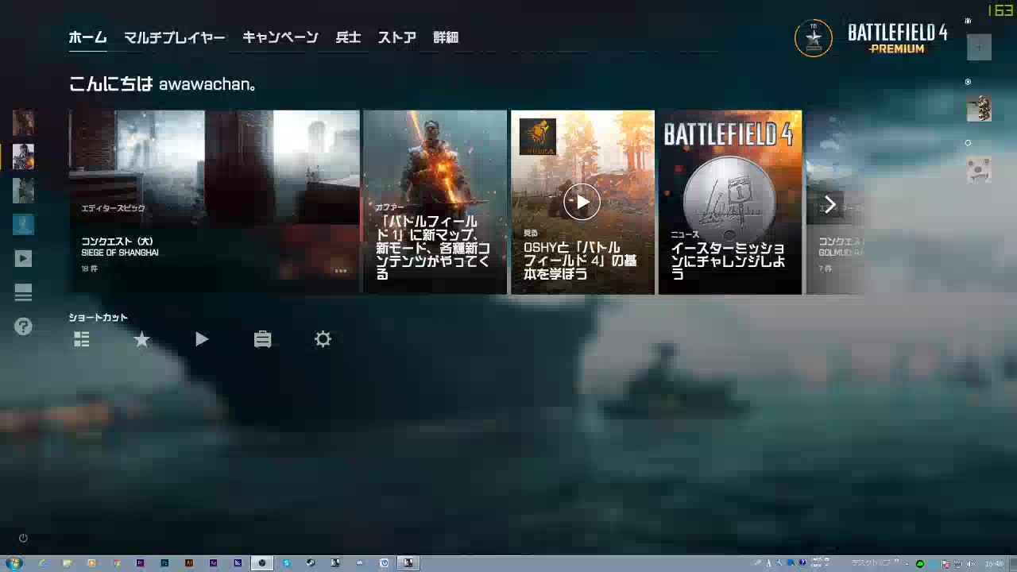Switch to the ホーム tab
This screenshot has height=572, width=1017.
pos(87,37)
